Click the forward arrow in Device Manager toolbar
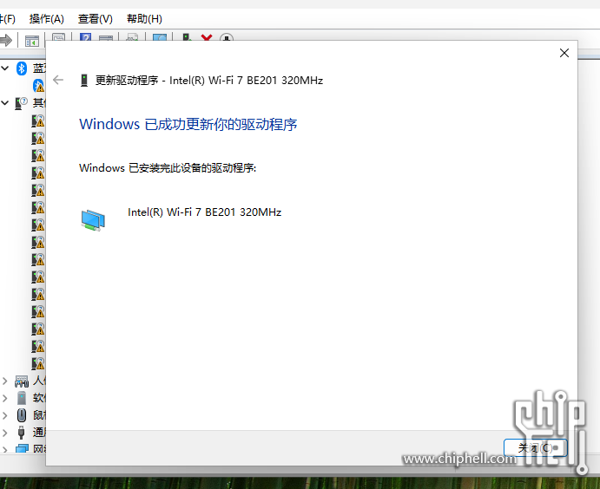 [x=6, y=40]
